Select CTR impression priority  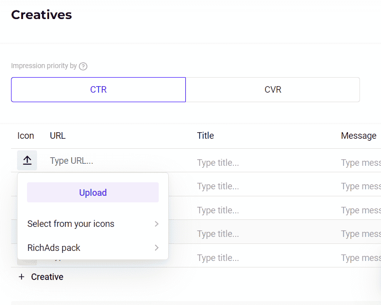point(98,90)
